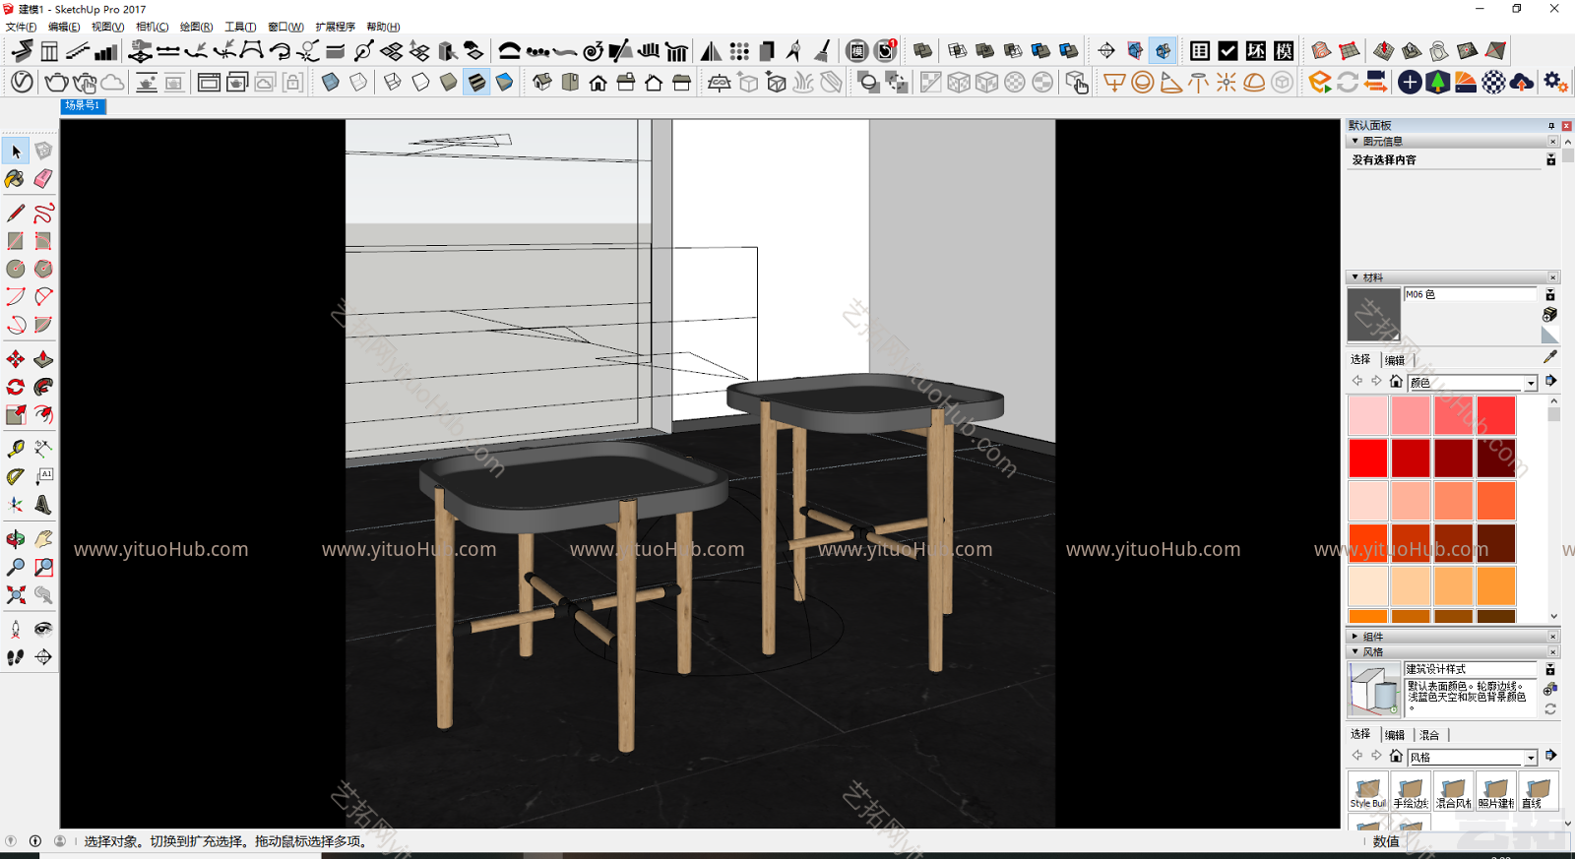Toggle the Shaded With Textures face style

click(x=476, y=82)
